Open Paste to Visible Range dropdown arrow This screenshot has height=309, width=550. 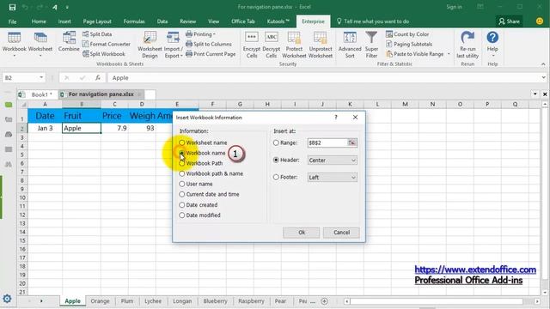click(449, 54)
